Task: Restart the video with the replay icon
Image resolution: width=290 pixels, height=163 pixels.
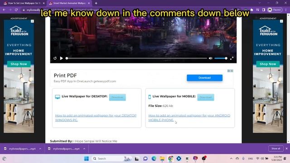Action: pyautogui.click(x=55, y=58)
